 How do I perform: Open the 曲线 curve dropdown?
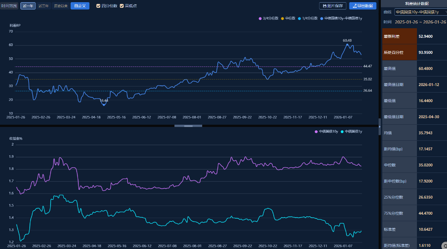click(420, 12)
